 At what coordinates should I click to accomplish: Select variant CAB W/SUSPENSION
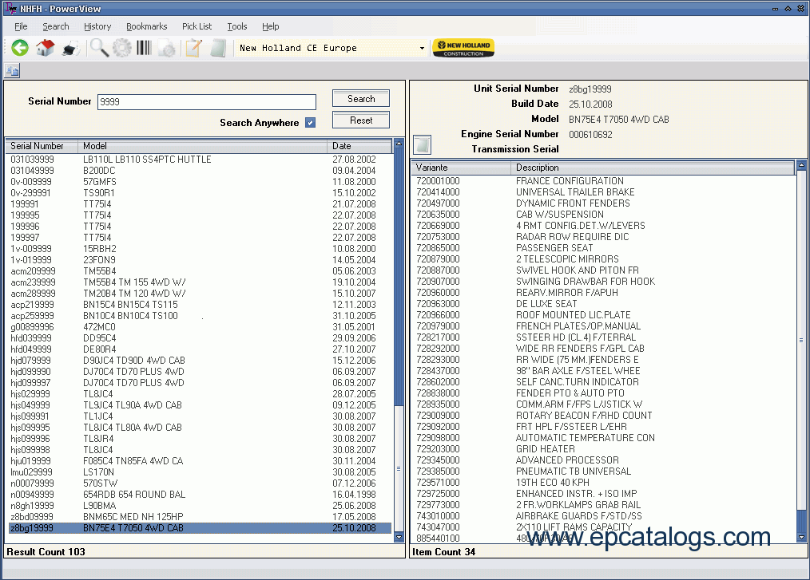pyautogui.click(x=603, y=215)
